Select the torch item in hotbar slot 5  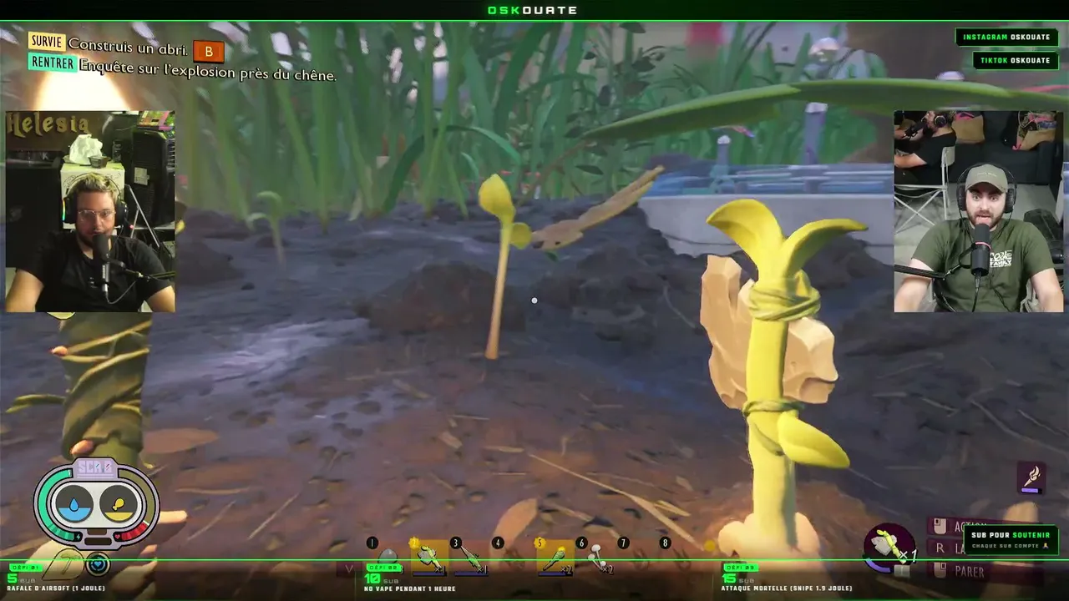pos(555,557)
